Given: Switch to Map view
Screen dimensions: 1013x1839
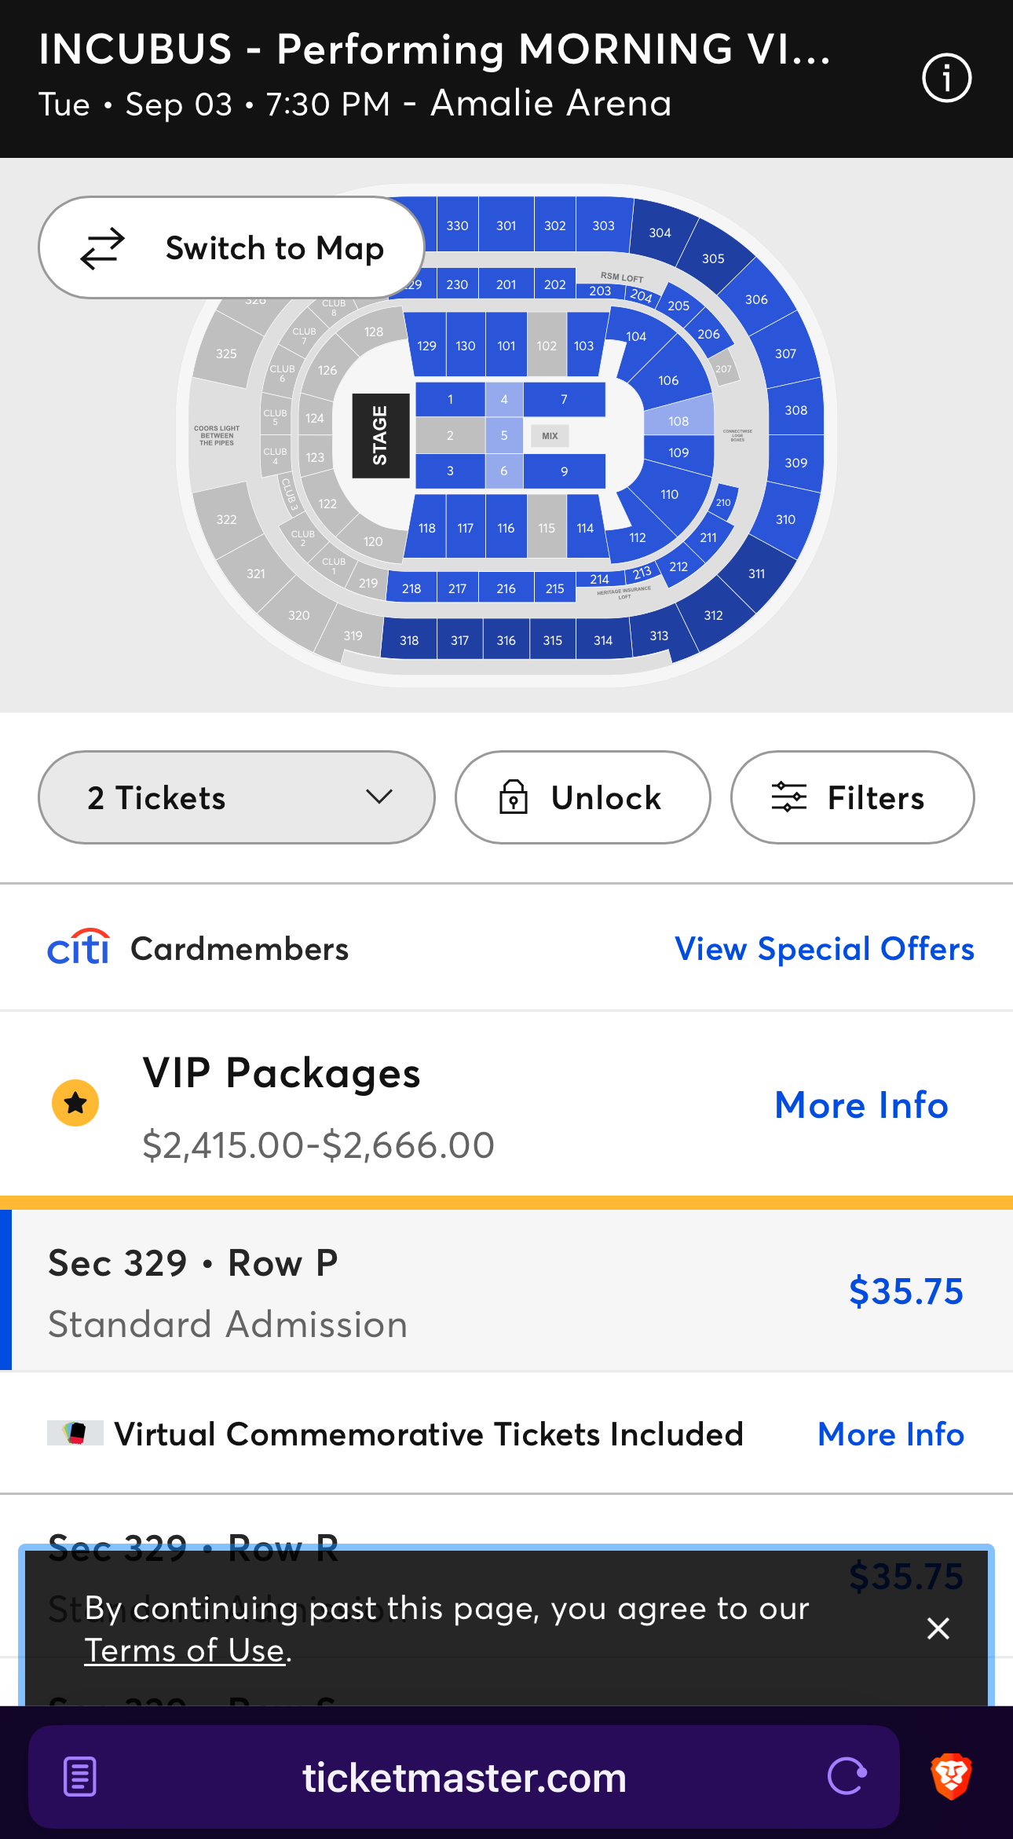Looking at the screenshot, I should point(232,247).
